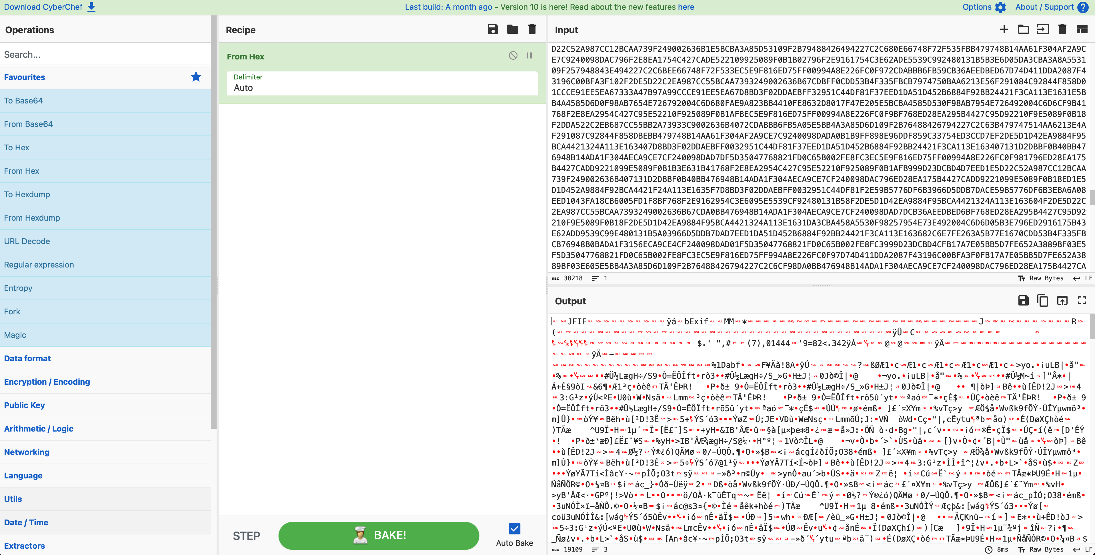Select the Entropy operation
The height and width of the screenshot is (555, 1095).
105,288
